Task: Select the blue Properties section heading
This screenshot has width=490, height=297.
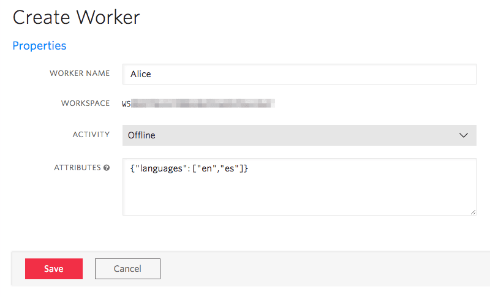Action: pos(39,46)
